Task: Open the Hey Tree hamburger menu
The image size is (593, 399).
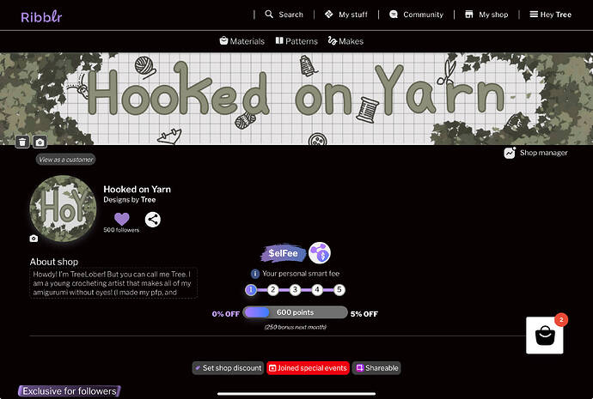Action: click(x=550, y=15)
